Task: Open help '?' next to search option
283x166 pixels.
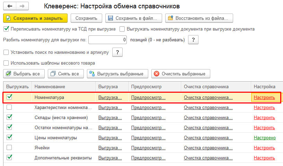Action: pyautogui.click(x=117, y=52)
